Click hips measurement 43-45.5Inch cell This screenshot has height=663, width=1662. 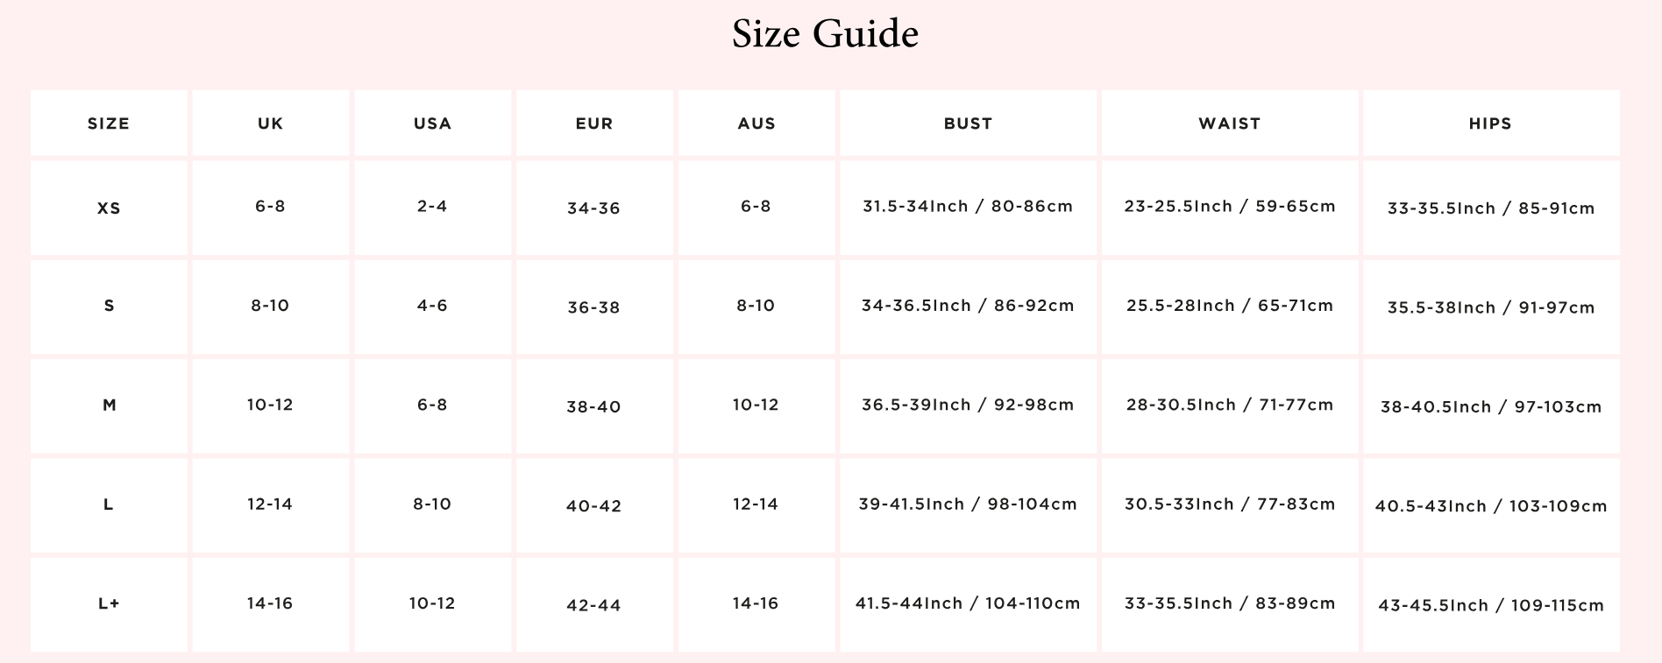click(1490, 605)
